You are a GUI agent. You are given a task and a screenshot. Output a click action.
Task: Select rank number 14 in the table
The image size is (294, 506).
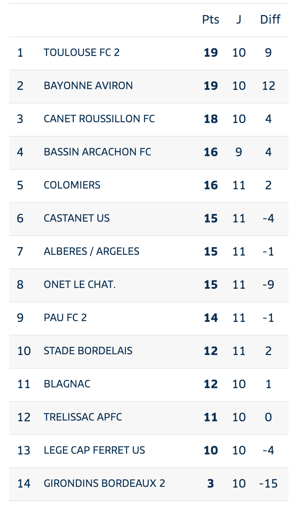(24, 484)
